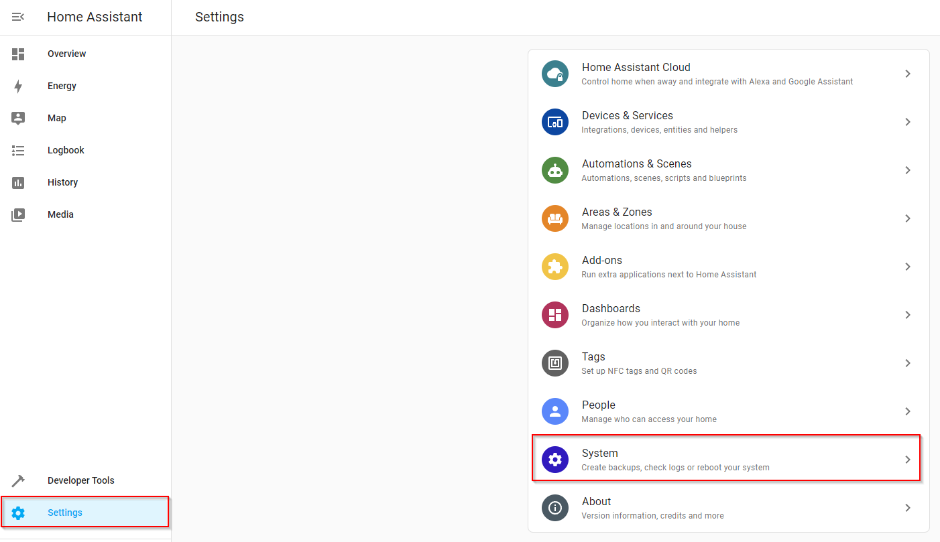
Task: Click 'Version information, credits and more' text
Action: [652, 516]
